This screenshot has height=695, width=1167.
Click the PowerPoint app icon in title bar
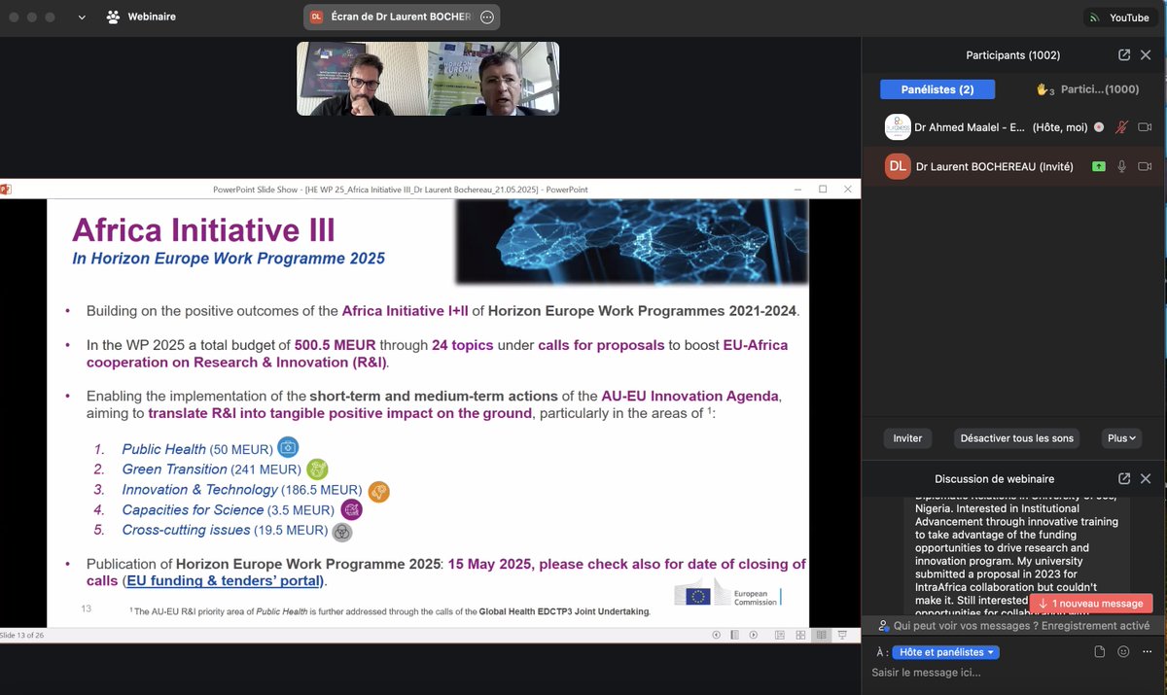5,189
